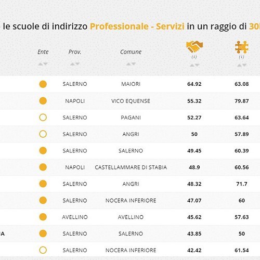This screenshot has width=260, height=260.
Task: Click empty Ente circle in Angri row
Action: tap(43, 134)
